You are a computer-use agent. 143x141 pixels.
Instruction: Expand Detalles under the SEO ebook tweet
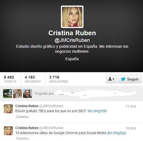pos(23,117)
